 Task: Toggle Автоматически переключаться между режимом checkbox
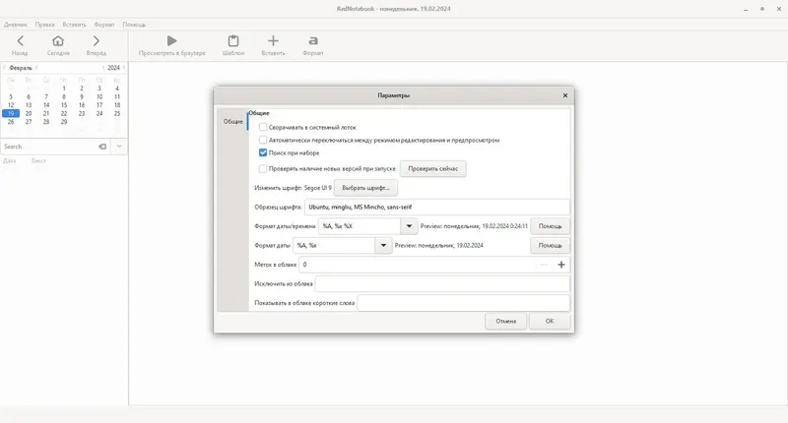click(263, 140)
